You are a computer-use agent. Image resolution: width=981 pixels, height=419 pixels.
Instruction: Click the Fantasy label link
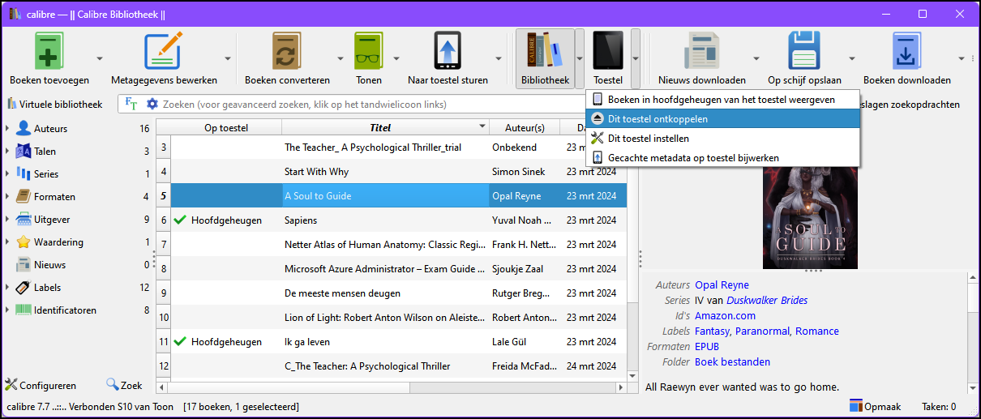pos(713,331)
